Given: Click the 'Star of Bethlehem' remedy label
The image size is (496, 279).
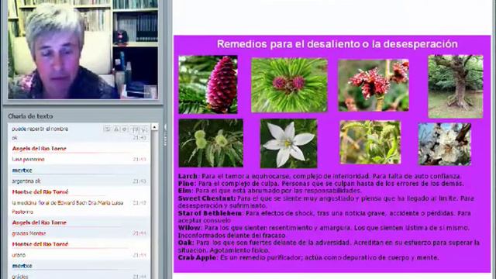Looking at the screenshot, I should pos(210,213).
